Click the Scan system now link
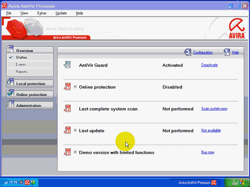250x187 pixels. click(x=214, y=109)
